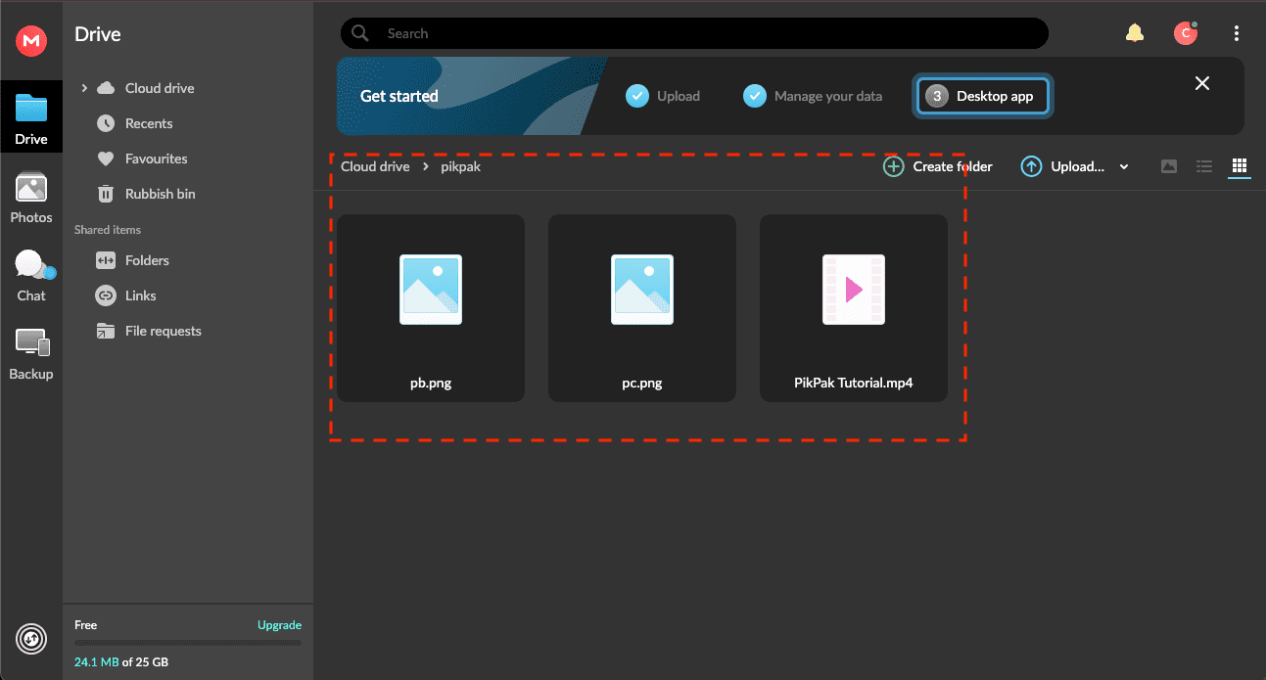Viewport: 1266px width, 680px height.
Task: Open the three-dot more options menu
Action: (x=1237, y=33)
